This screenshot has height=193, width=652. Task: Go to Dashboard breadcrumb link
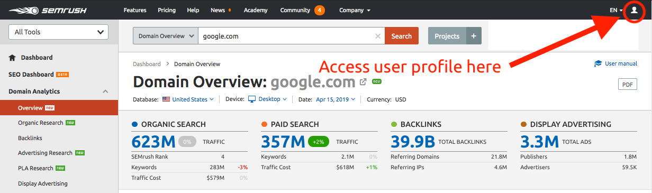(x=147, y=64)
